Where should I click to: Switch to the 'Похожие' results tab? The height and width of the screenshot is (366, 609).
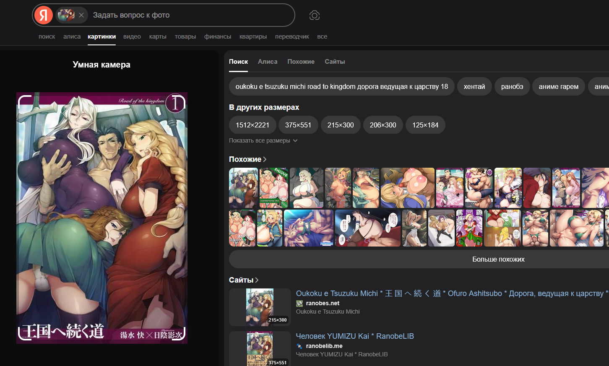tap(301, 62)
